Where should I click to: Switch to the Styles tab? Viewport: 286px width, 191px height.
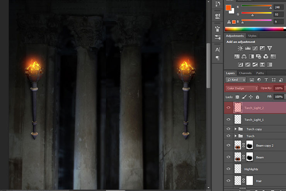252,36
